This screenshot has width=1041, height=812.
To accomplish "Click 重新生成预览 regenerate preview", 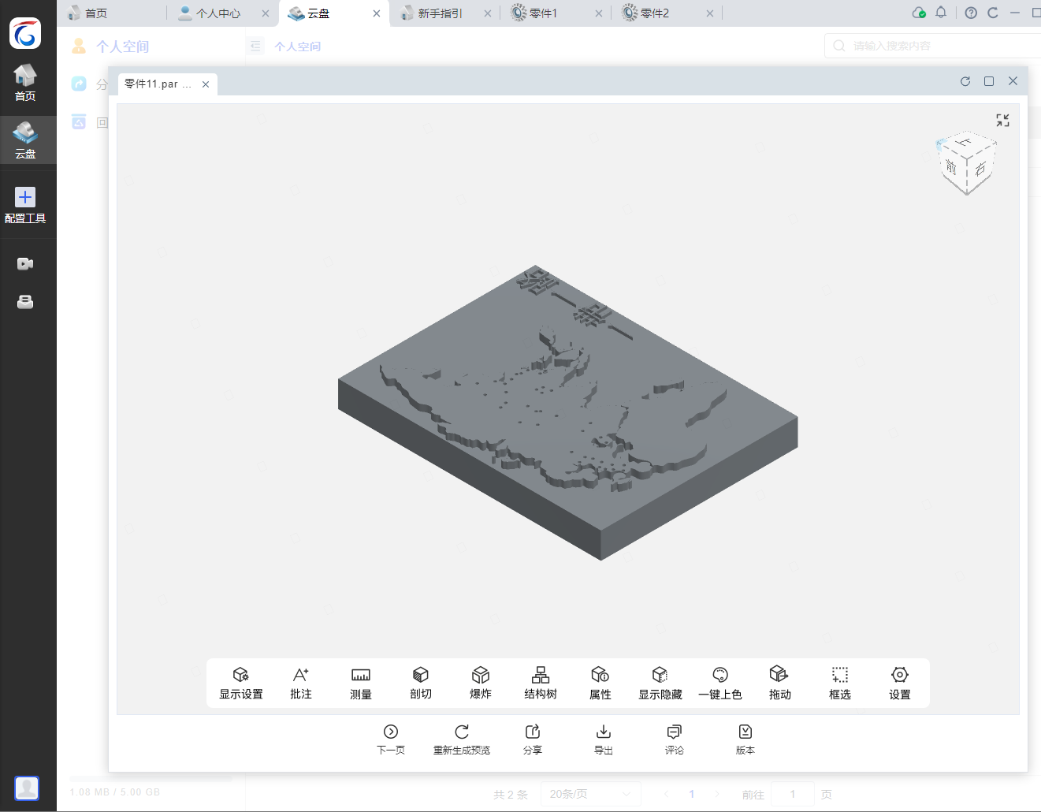I will (x=462, y=739).
